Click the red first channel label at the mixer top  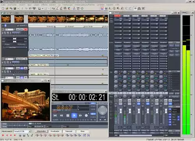tap(117, 16)
